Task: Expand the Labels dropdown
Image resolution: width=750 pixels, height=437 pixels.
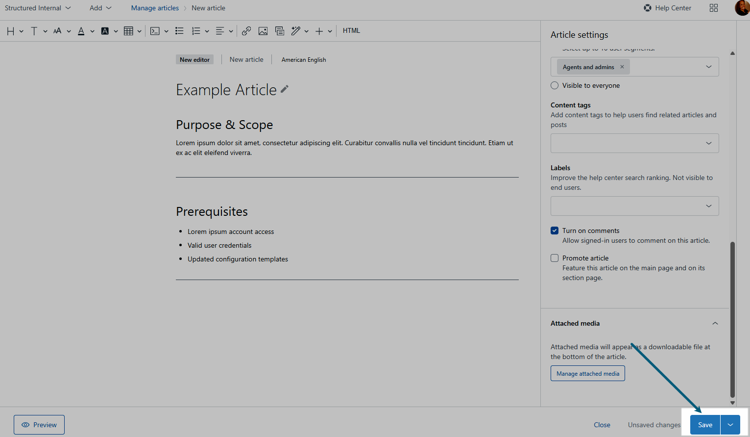Action: 634,206
